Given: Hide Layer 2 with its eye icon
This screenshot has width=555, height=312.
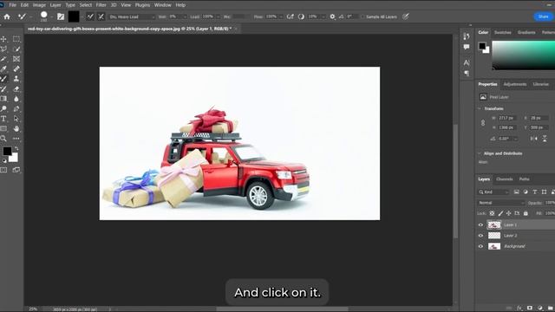Looking at the screenshot, I should tap(480, 235).
